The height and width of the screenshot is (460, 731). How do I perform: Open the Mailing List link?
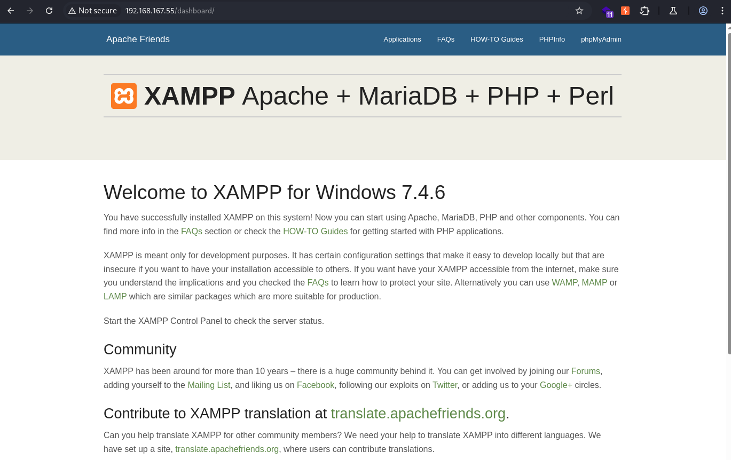coord(209,385)
